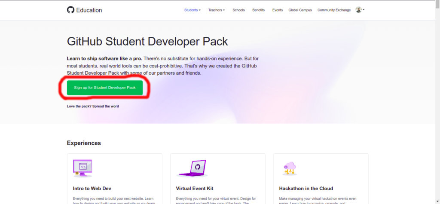
Task: Click the "Love the pack? Spread the word" link
Action: click(93, 106)
